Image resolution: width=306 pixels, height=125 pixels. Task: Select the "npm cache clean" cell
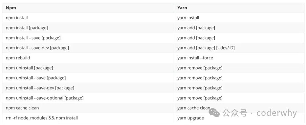pos(88,108)
